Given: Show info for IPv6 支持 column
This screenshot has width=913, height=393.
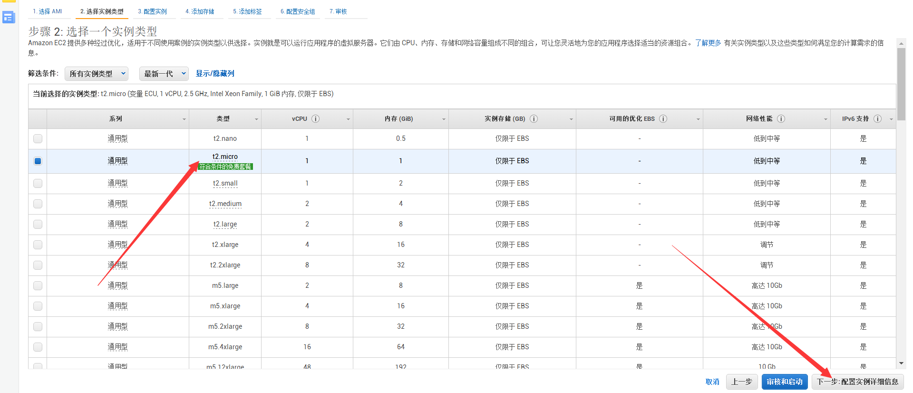Looking at the screenshot, I should (877, 119).
